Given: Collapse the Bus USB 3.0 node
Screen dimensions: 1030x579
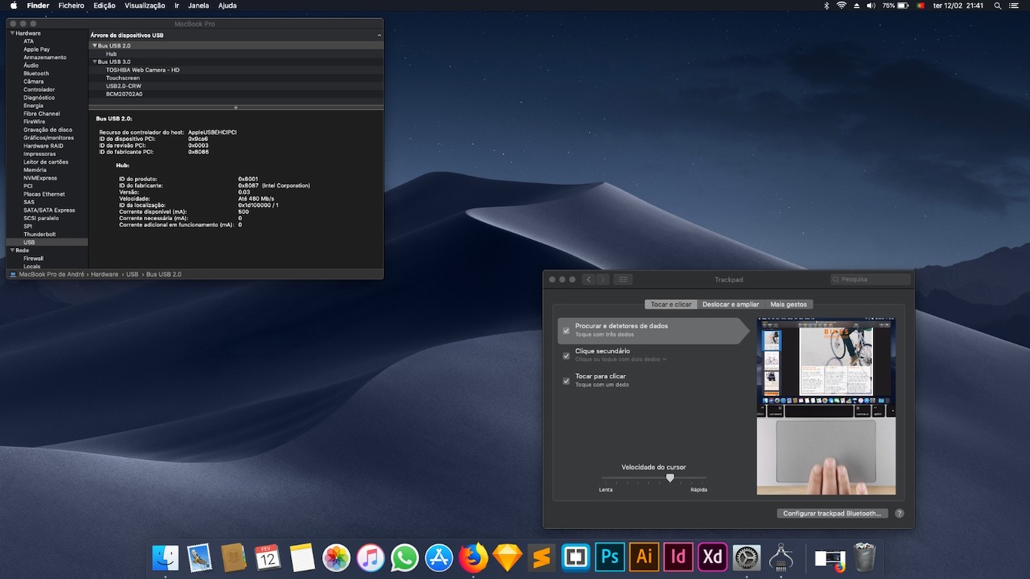Looking at the screenshot, I should click(x=95, y=62).
